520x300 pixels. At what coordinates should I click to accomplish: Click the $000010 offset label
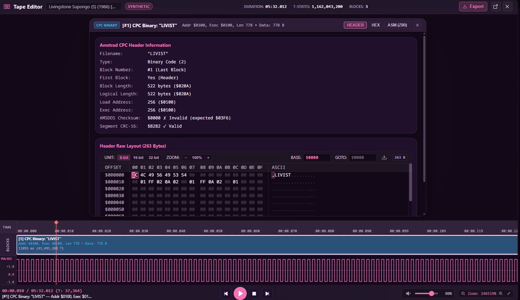click(x=114, y=182)
